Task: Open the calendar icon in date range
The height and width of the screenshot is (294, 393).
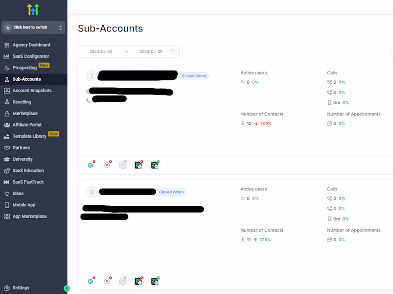Action: (172, 51)
